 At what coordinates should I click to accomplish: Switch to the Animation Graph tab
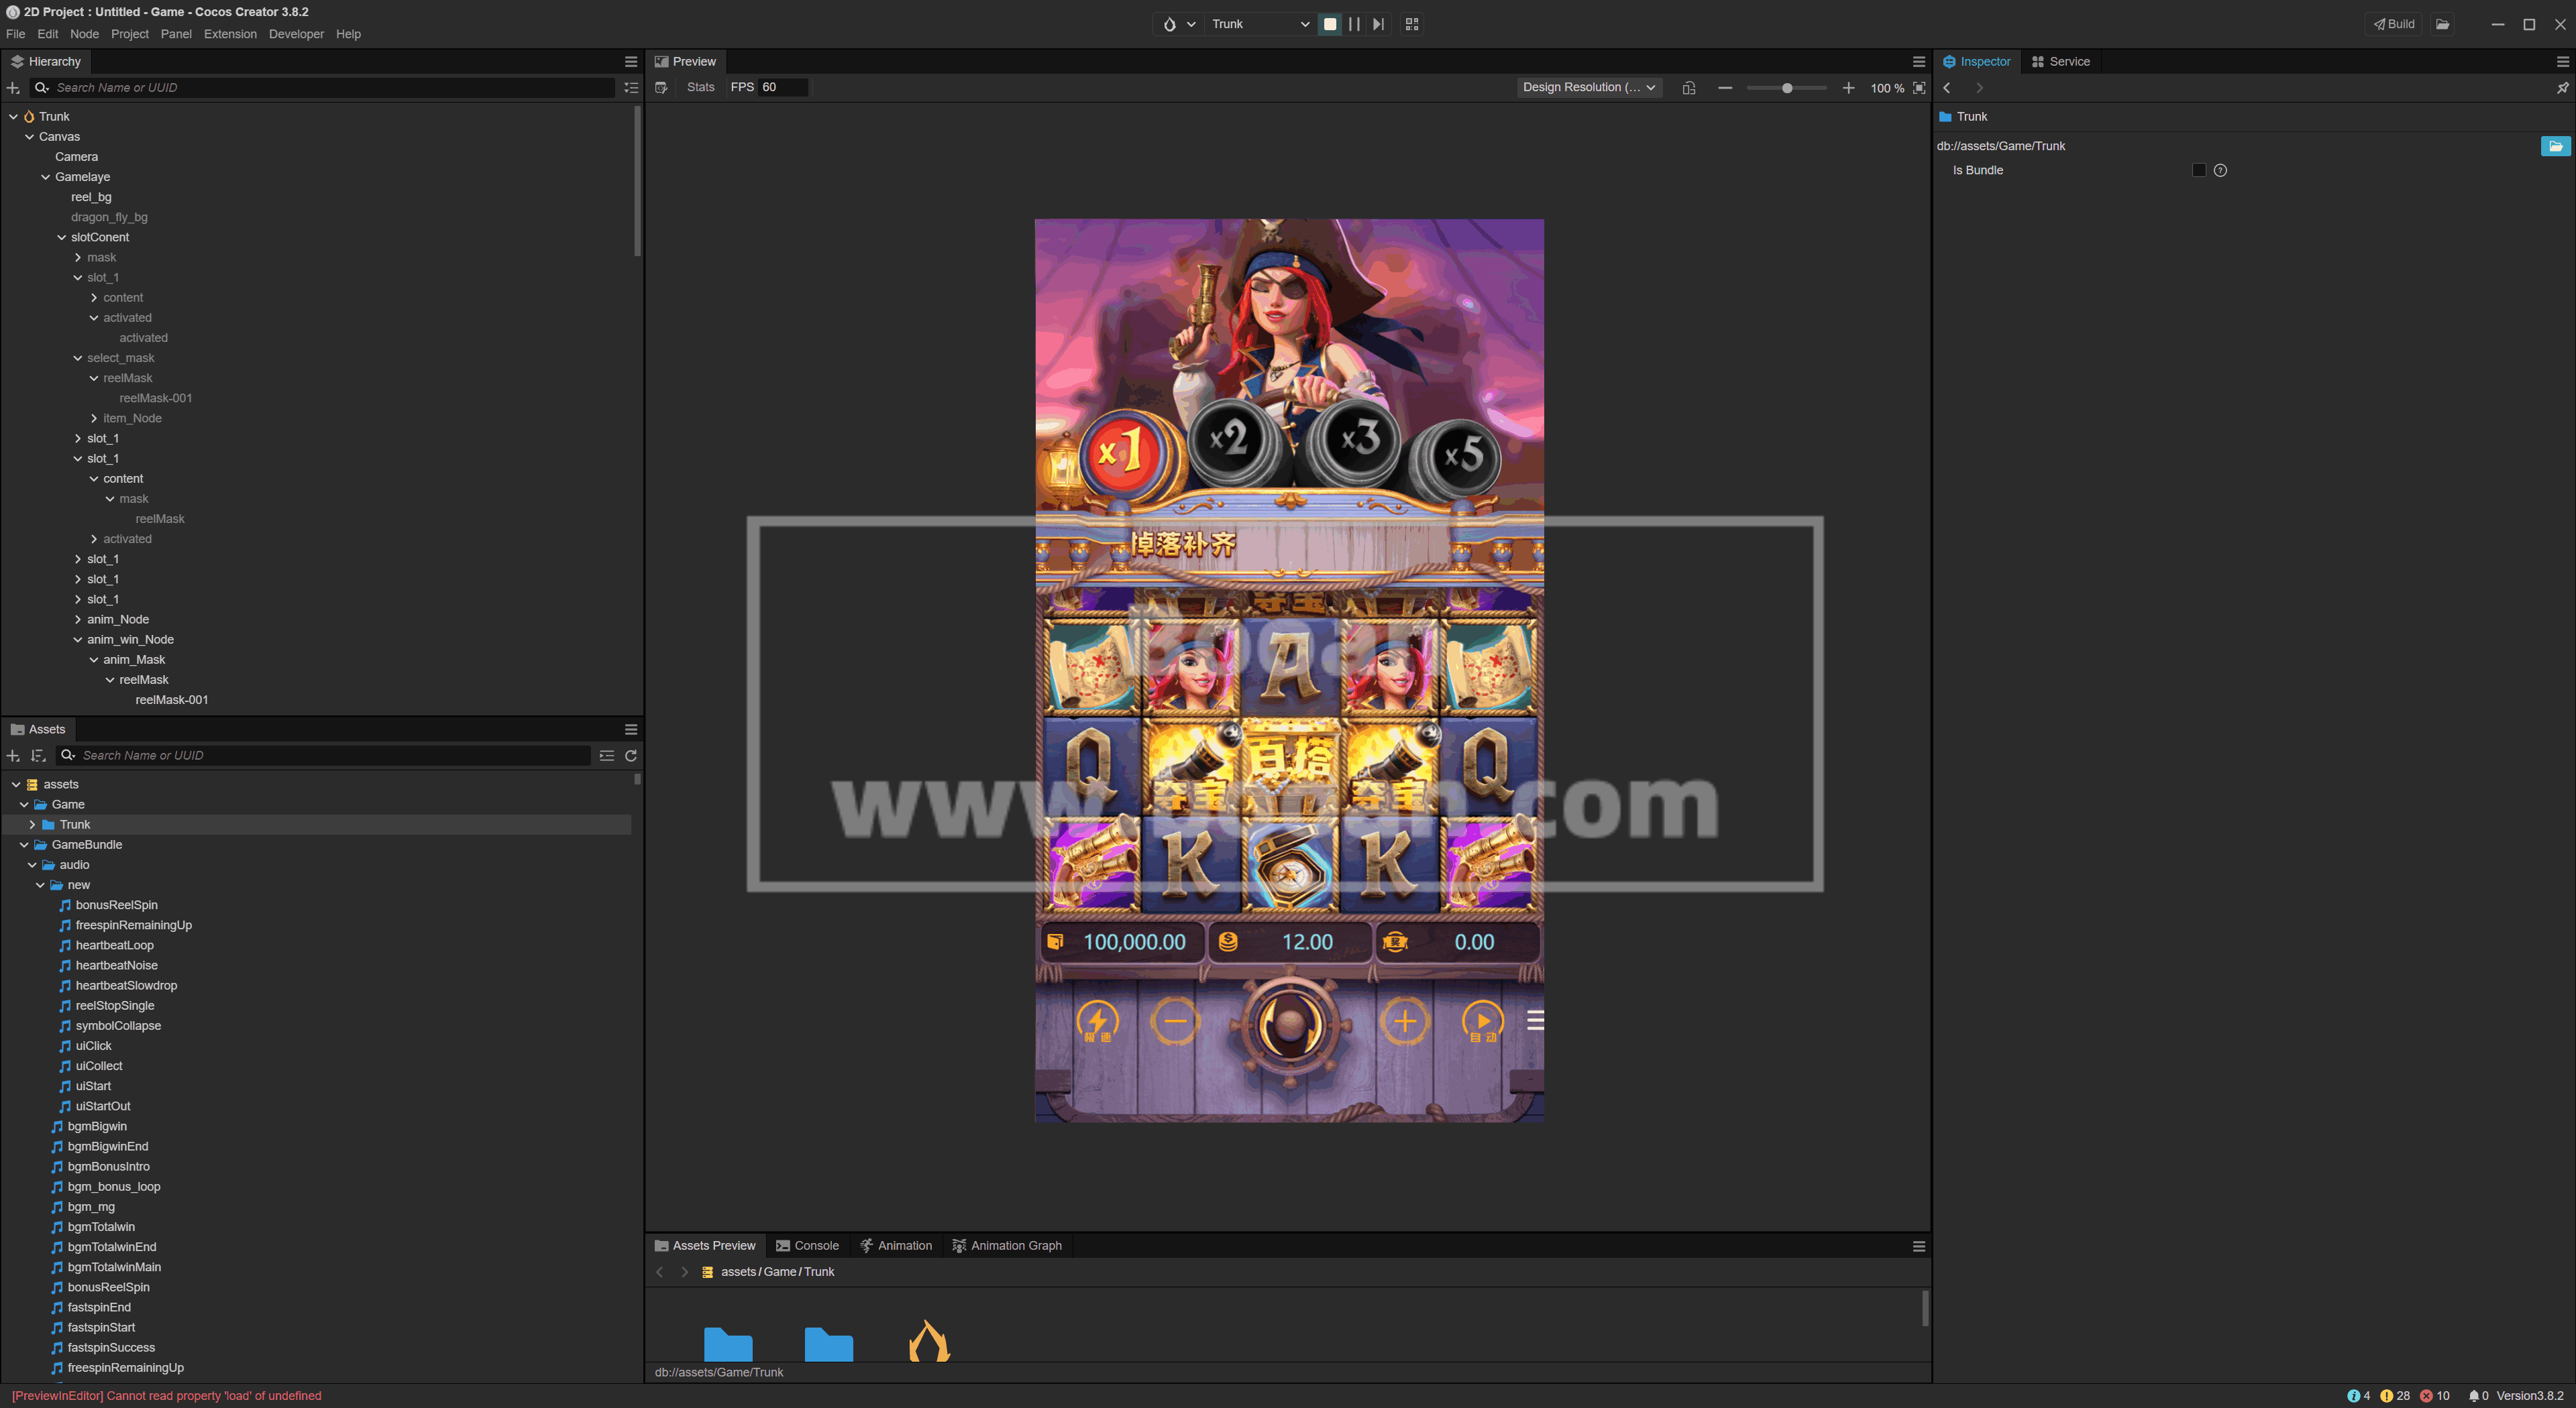[1007, 1246]
